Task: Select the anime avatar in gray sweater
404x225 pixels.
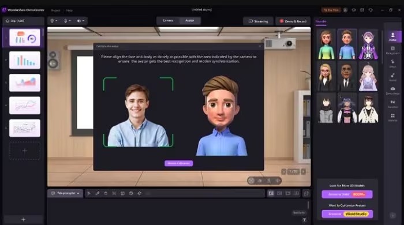Action: [326, 108]
